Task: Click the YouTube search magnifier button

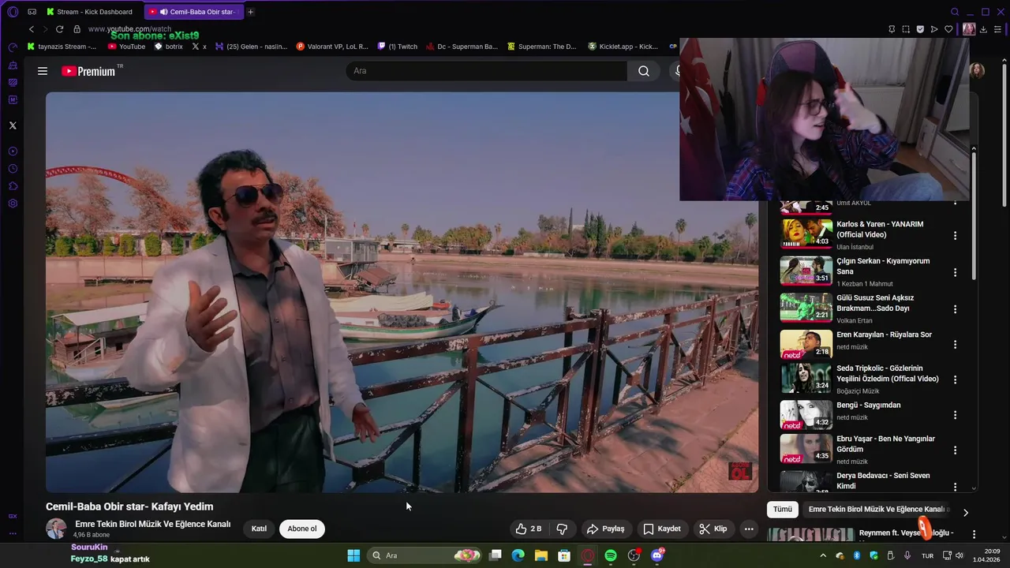Action: point(644,71)
